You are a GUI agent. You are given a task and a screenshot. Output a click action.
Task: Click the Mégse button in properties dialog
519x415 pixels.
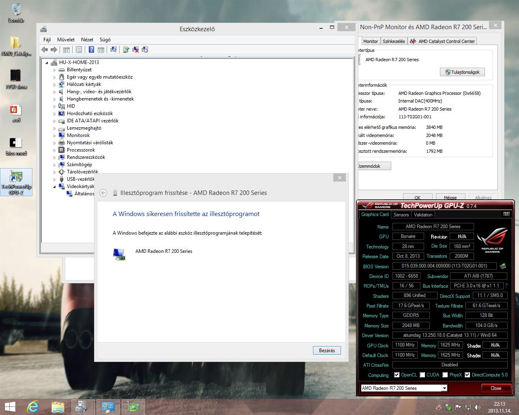[x=450, y=197]
